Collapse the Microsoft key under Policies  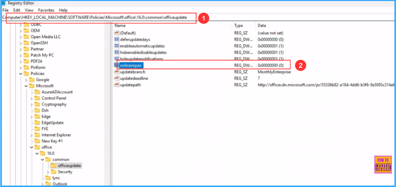coord(26,86)
